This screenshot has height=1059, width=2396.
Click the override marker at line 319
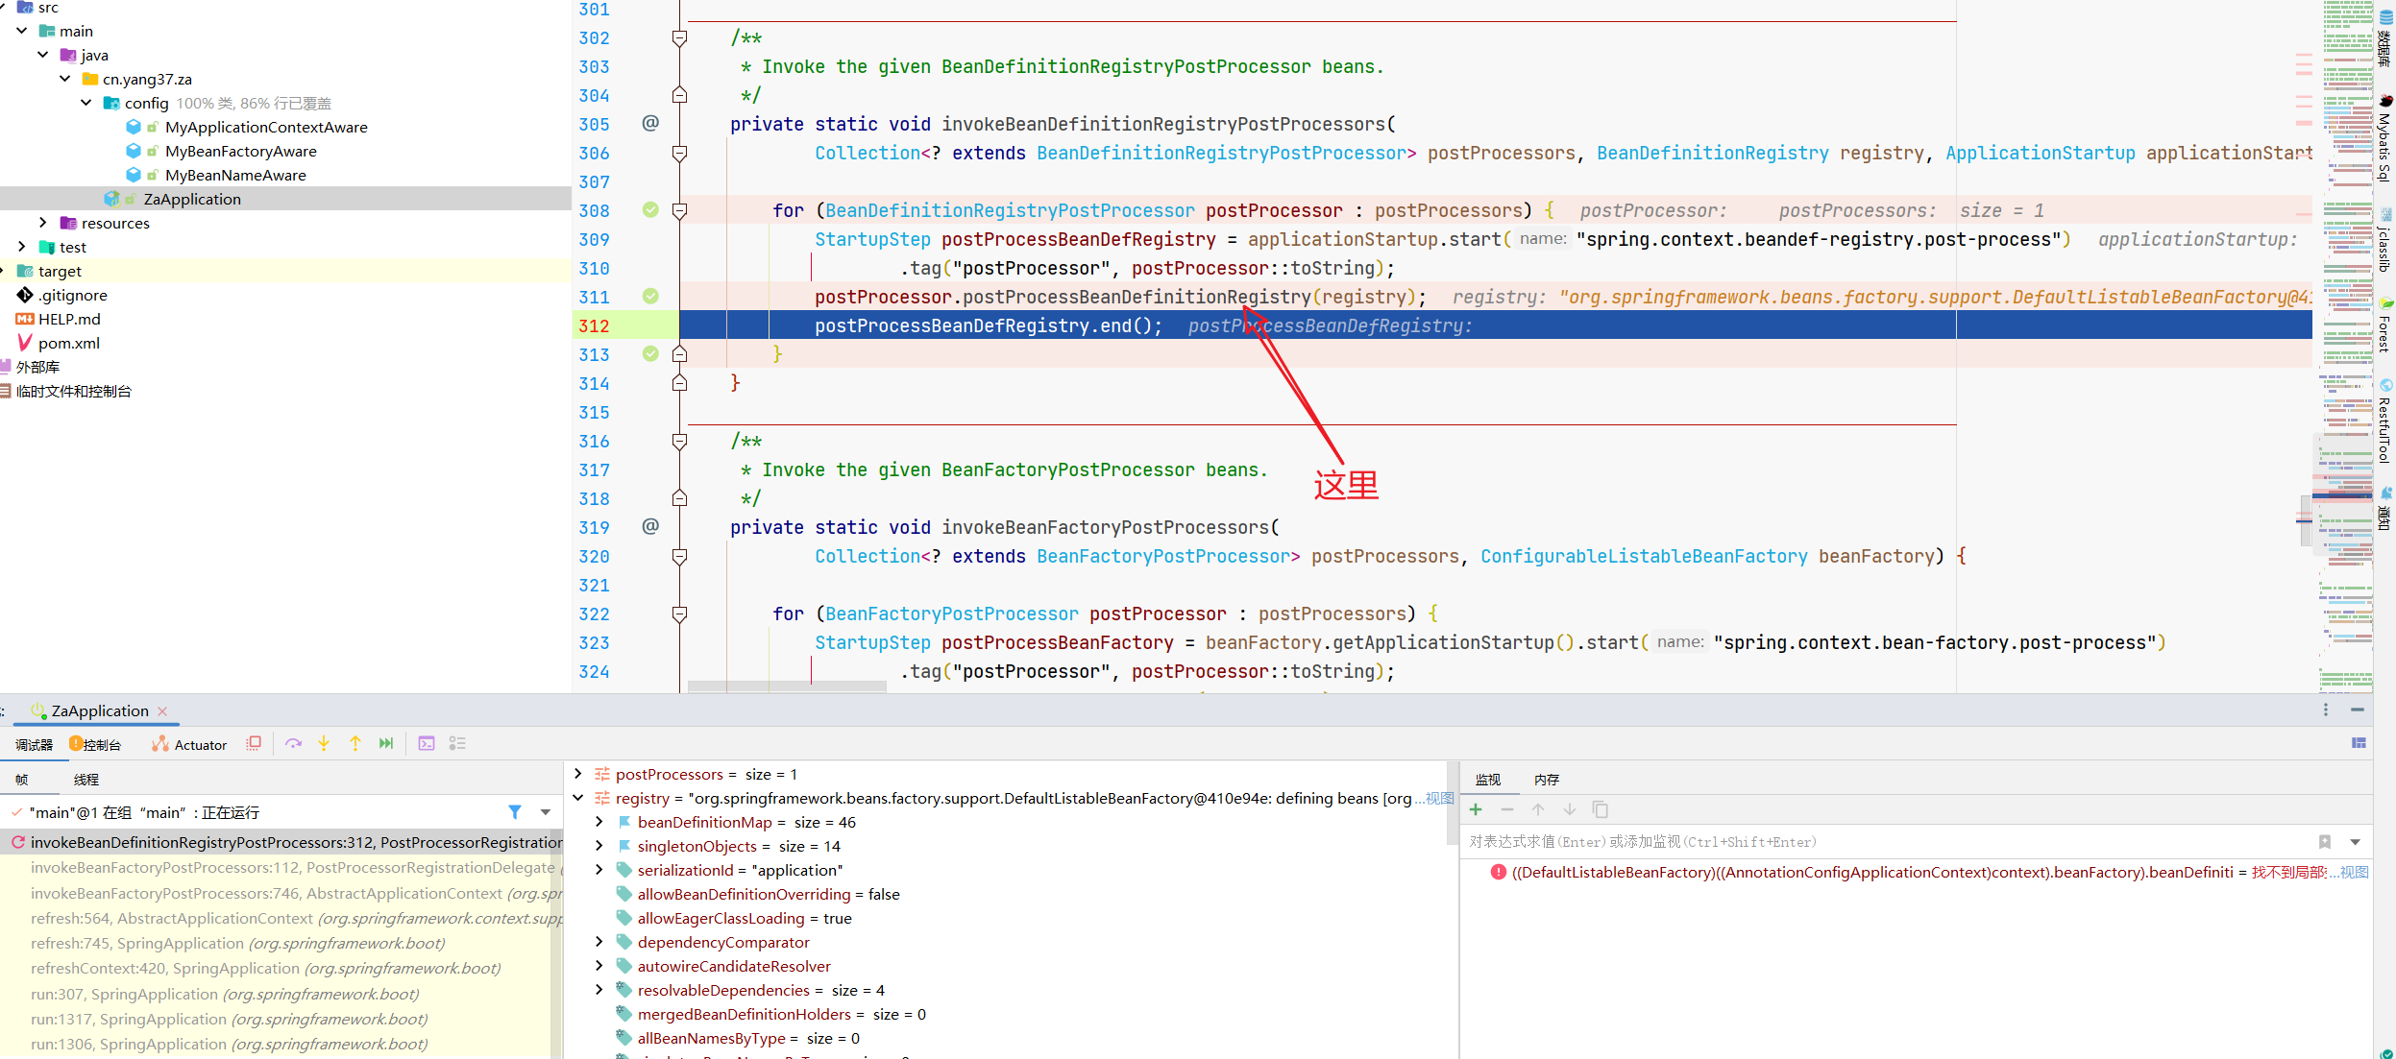coord(650,526)
